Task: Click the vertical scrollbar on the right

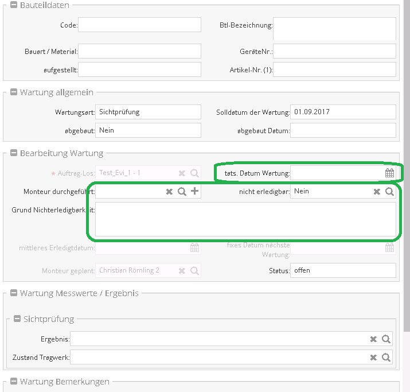Action: coord(407,172)
